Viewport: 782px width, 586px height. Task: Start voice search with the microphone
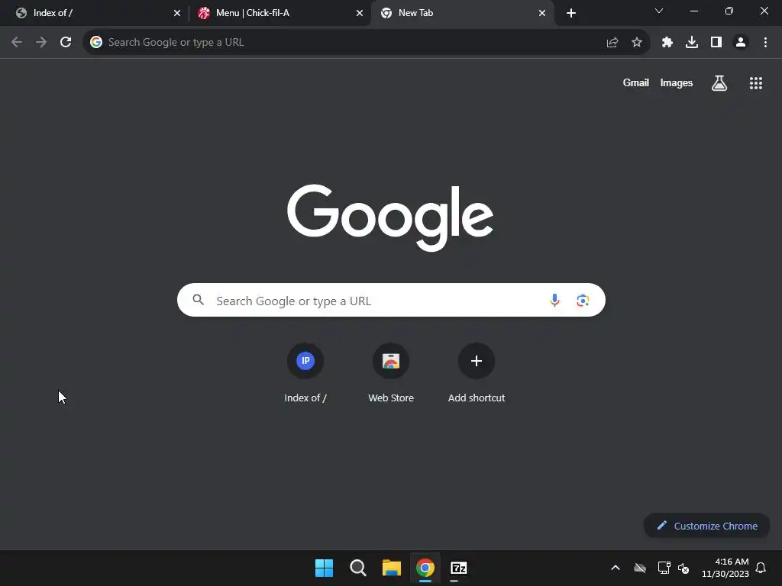(x=554, y=300)
